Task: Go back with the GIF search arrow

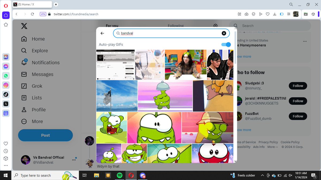Action: click(102, 33)
